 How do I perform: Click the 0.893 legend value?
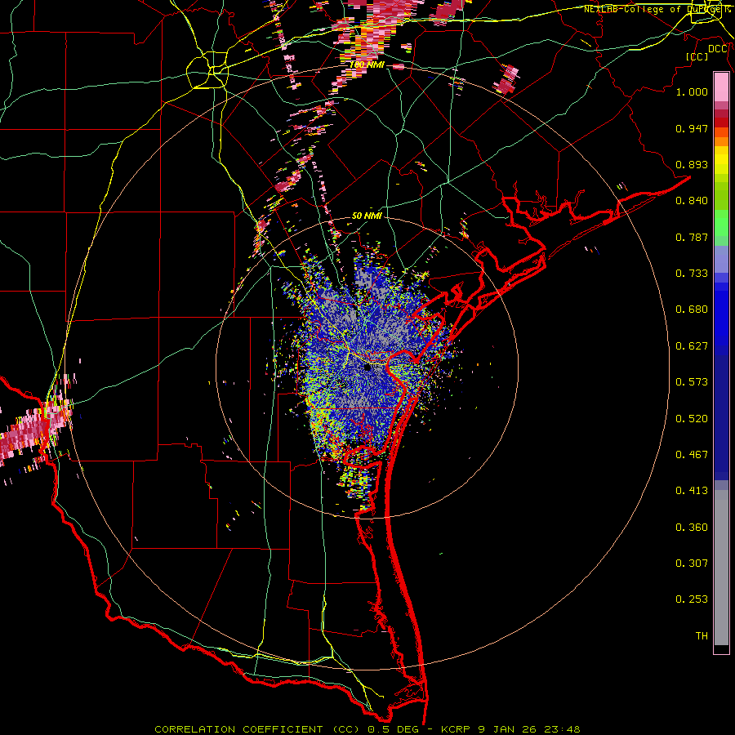[x=692, y=164]
